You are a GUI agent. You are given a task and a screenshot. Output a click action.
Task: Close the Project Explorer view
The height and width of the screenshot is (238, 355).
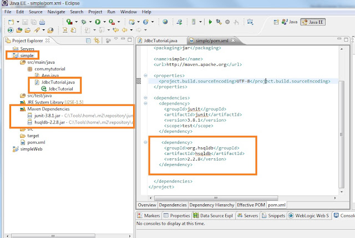pyautogui.click(x=47, y=40)
